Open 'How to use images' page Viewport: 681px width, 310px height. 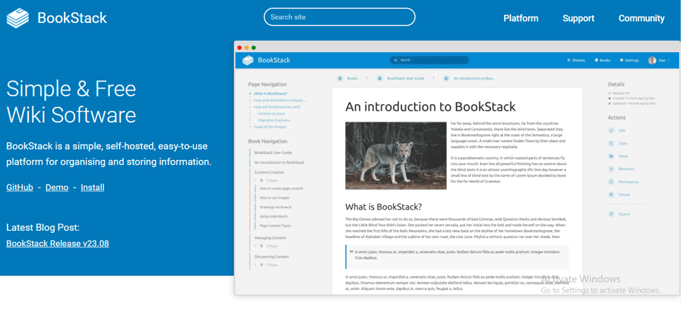274,198
